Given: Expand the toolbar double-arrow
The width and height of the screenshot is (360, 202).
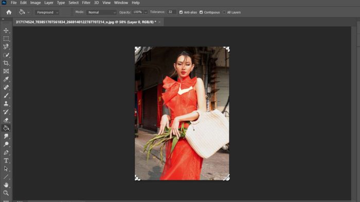Looking at the screenshot, I should point(3,19).
